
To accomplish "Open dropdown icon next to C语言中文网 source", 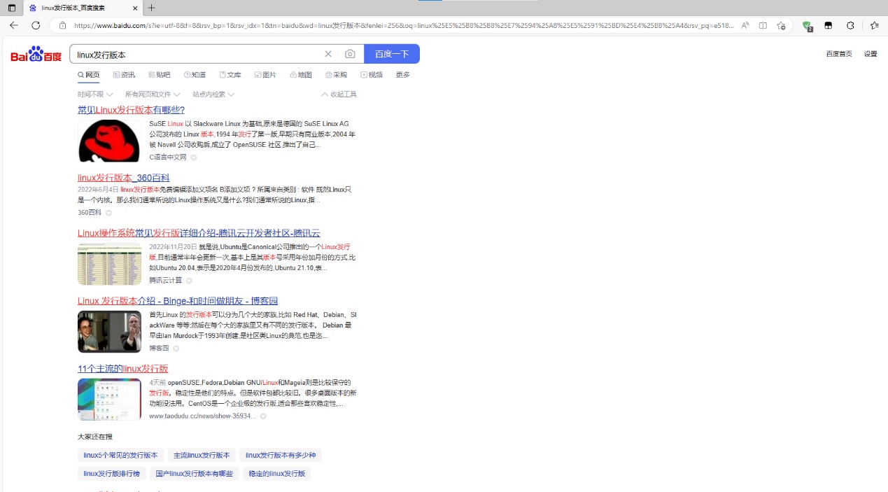I will tap(194, 157).
